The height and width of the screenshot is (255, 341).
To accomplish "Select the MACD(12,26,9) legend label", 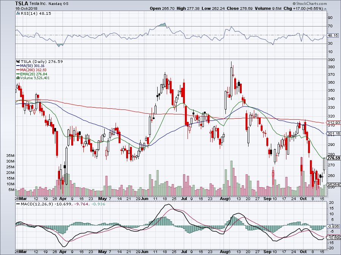I will (37, 204).
